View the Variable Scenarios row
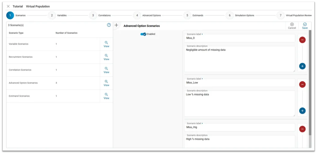Image resolution: width=317 pixels, height=154 pixels. 106,44
